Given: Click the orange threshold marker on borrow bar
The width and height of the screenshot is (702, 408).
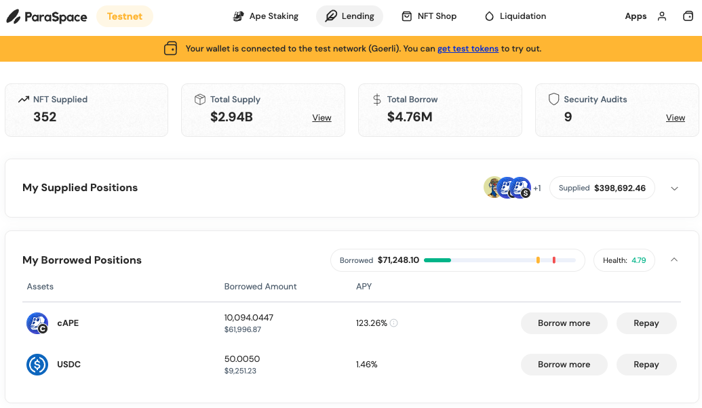Looking at the screenshot, I should [x=538, y=260].
